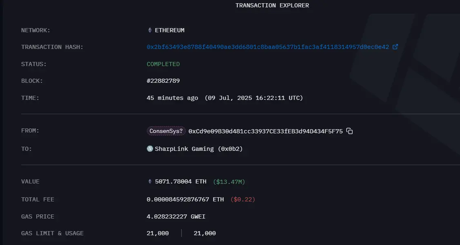Click the SharpLink Gaming logo icon
The width and height of the screenshot is (460, 245).
point(149,148)
